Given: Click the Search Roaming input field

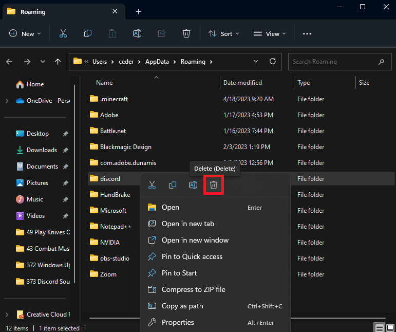Looking at the screenshot, I should tap(333, 62).
